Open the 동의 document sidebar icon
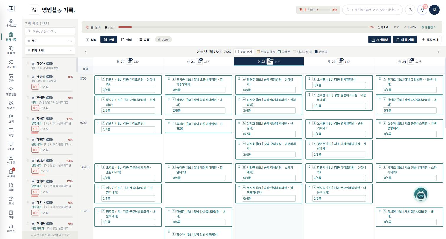 pos(11,187)
